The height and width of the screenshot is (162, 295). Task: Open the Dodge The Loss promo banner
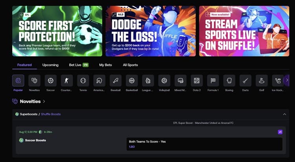tap(151, 31)
